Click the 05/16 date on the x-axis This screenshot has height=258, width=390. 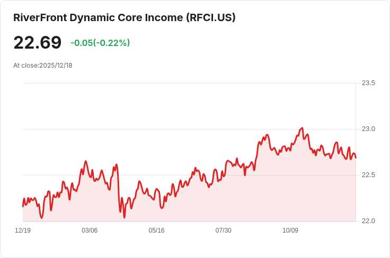click(x=156, y=231)
